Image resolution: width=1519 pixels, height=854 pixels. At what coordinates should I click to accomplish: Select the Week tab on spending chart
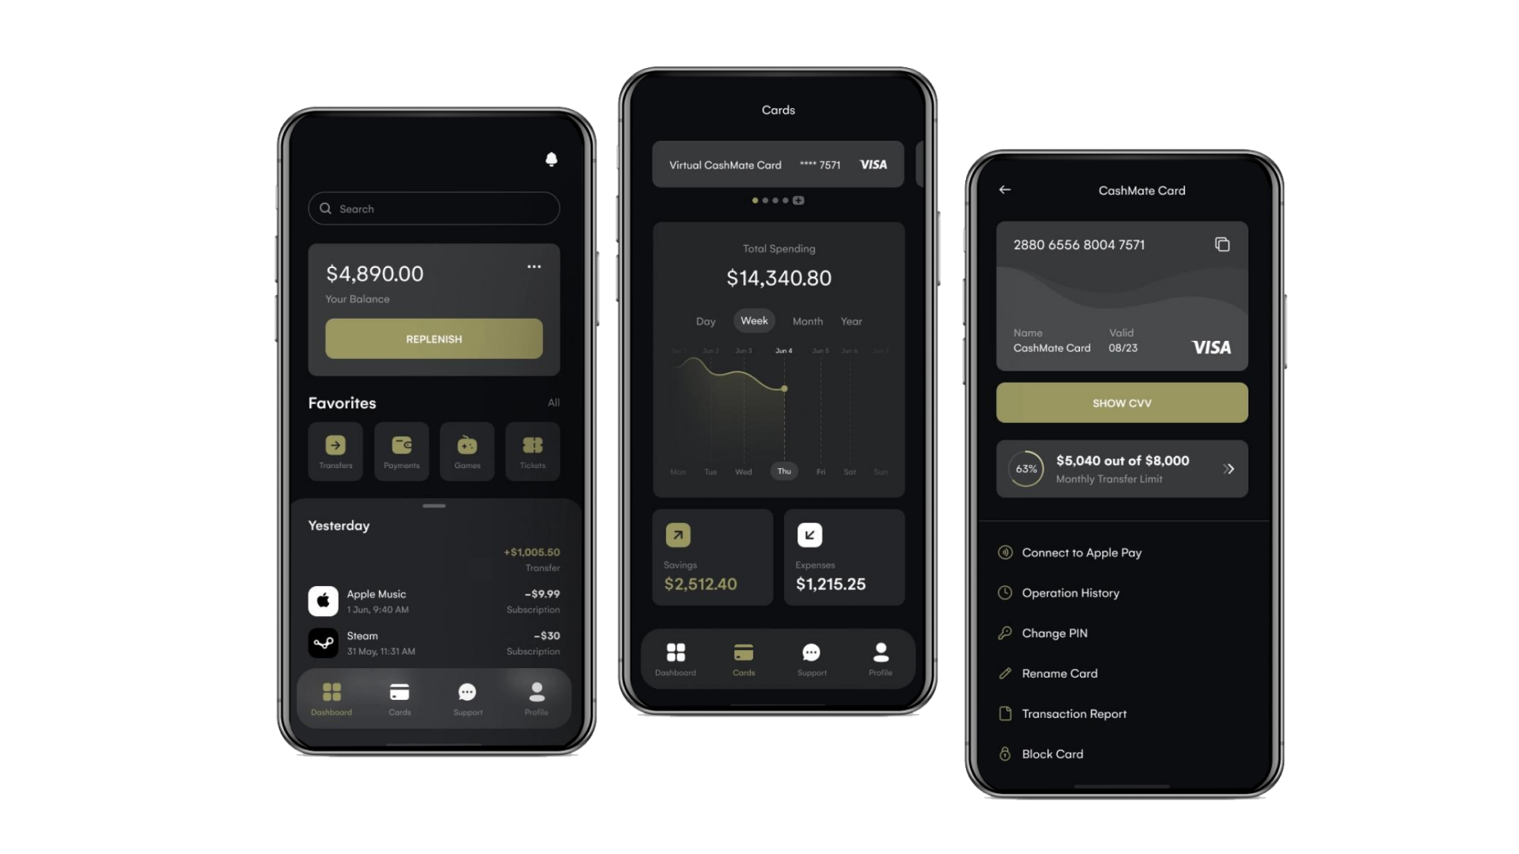753,320
